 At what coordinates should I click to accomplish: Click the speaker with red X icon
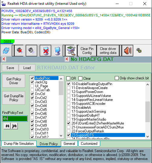click(x=20, y=51)
